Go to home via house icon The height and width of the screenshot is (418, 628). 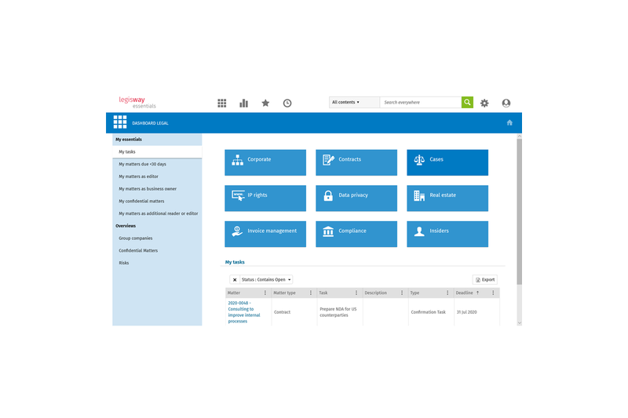[509, 122]
